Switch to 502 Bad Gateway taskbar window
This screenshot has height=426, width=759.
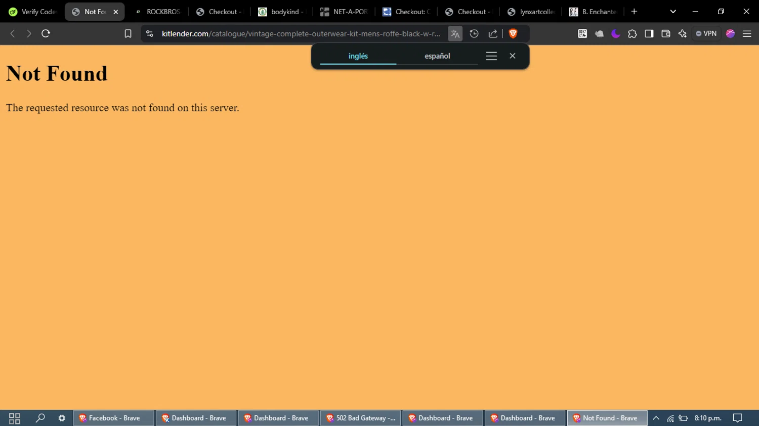pos(360,418)
